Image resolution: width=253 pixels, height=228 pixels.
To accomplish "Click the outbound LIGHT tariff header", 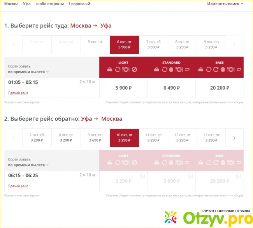I will click(x=123, y=63).
